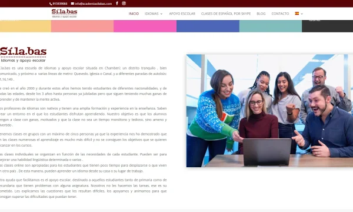This screenshot has width=353, height=212.
Task: Click the blue colored block
Action: (208, 26)
